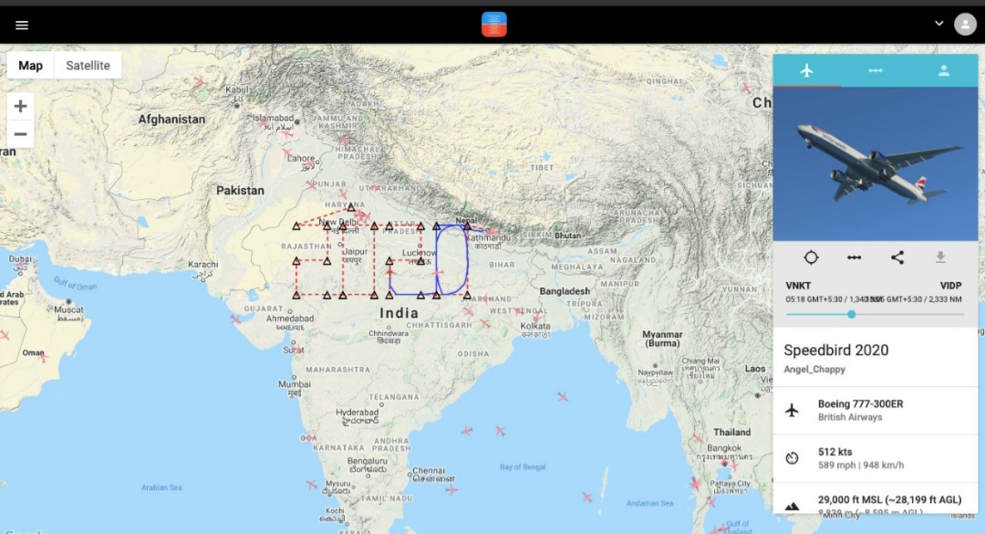
Task: Open the Angel_Chappy pilot name
Action: point(814,369)
